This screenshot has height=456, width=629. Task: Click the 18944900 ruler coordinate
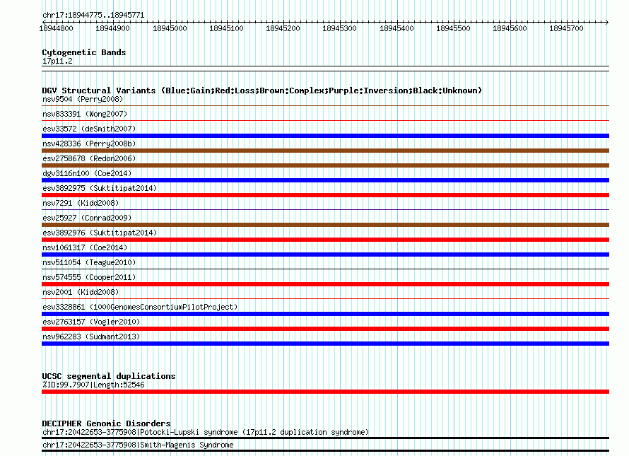[112, 28]
